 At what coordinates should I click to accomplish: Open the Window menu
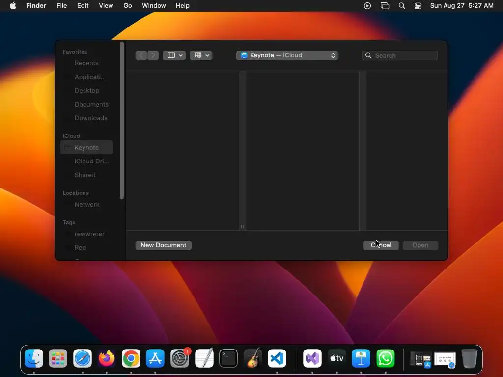(154, 6)
